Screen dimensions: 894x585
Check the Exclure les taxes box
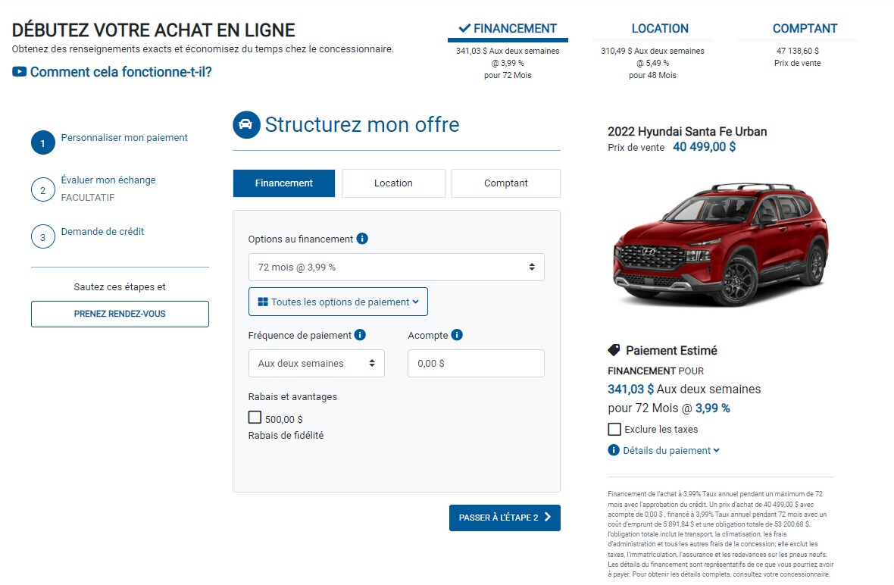coord(614,430)
